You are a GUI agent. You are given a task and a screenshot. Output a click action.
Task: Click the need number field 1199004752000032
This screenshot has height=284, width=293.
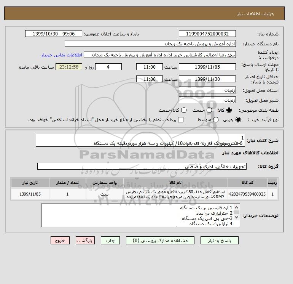tap(207, 34)
